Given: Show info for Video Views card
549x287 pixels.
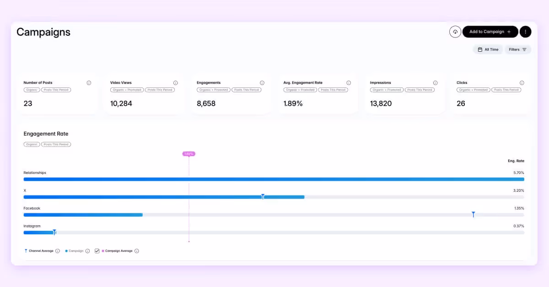Looking at the screenshot, I should (x=175, y=83).
